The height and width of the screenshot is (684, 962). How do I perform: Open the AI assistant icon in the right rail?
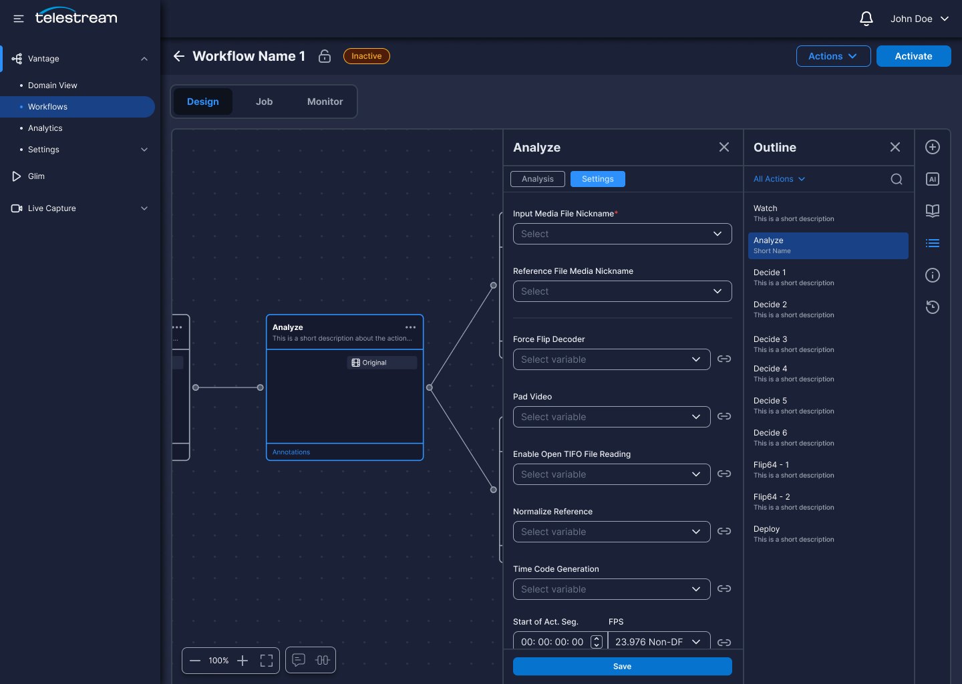coord(933,179)
